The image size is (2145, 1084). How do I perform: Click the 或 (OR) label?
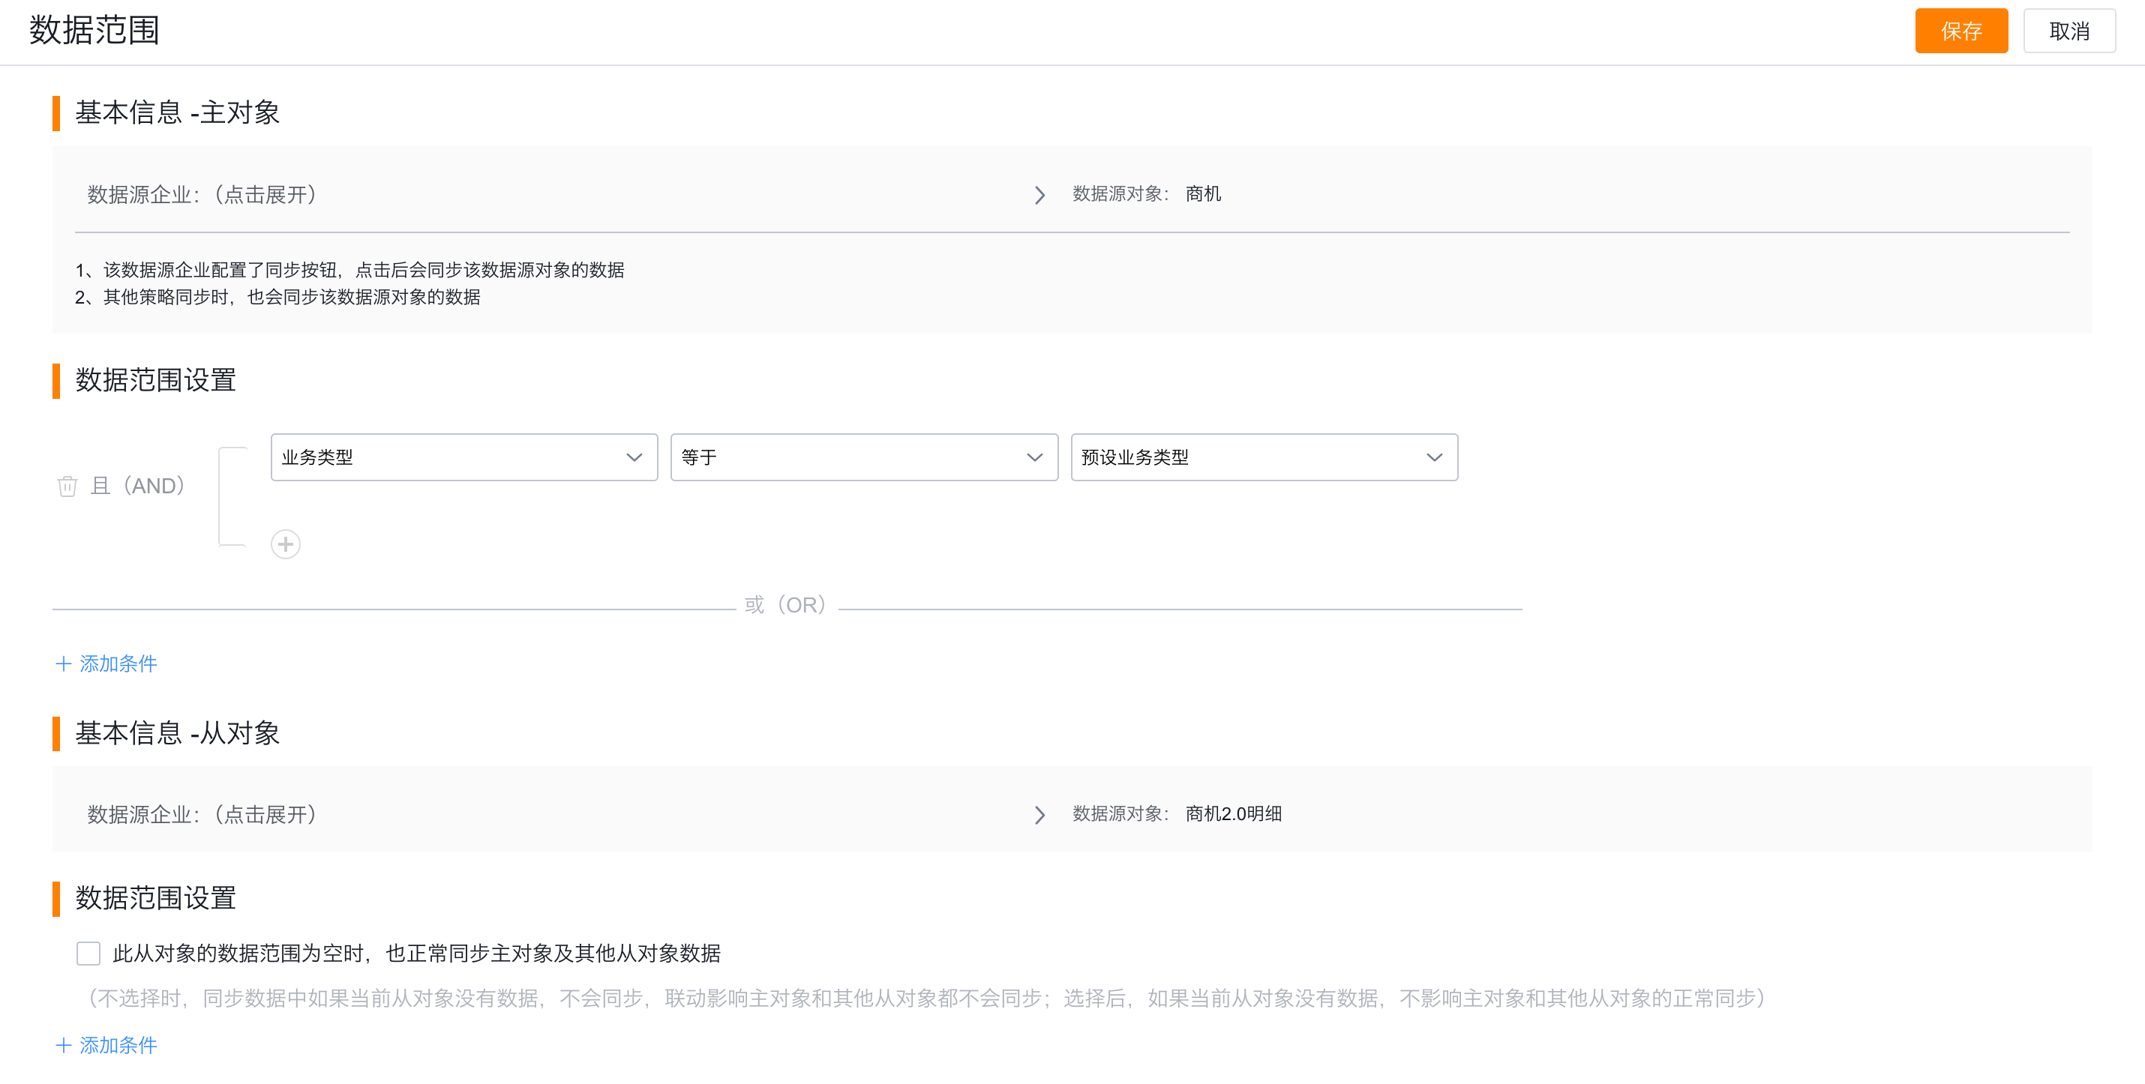785,604
